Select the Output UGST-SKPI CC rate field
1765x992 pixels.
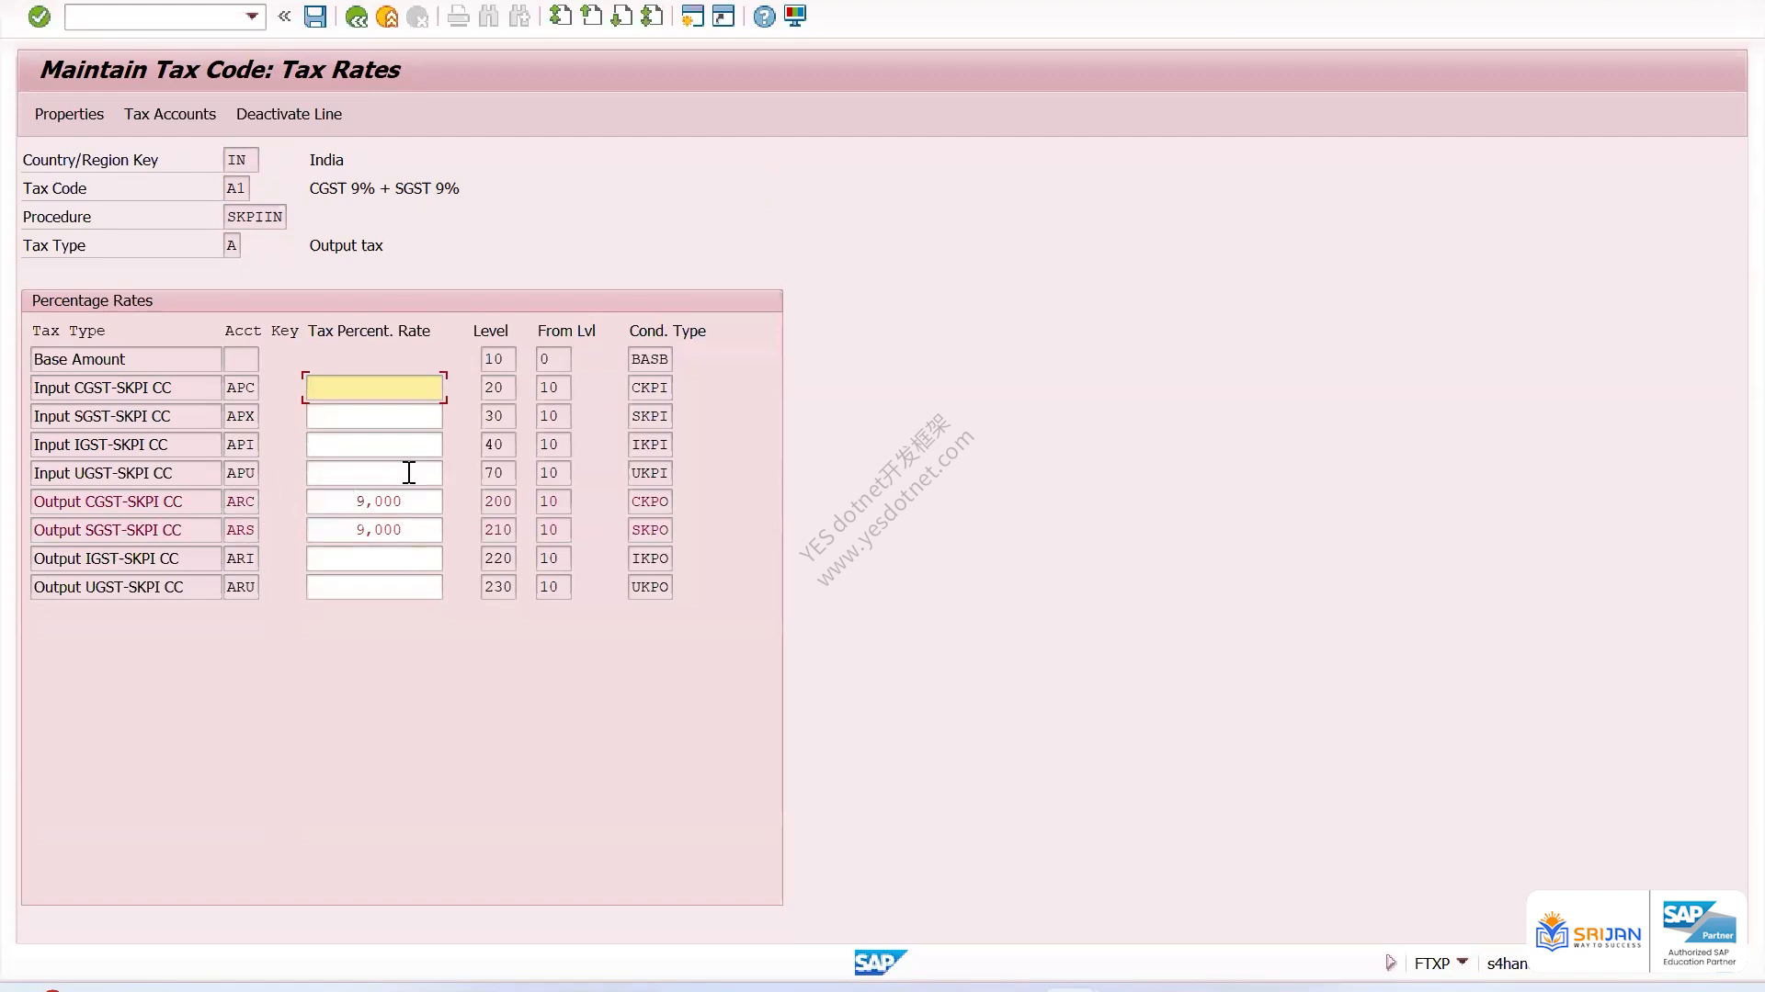coord(374,587)
